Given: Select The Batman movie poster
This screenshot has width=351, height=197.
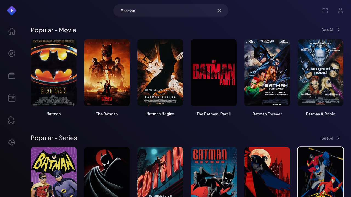Looking at the screenshot, I should click(x=107, y=73).
